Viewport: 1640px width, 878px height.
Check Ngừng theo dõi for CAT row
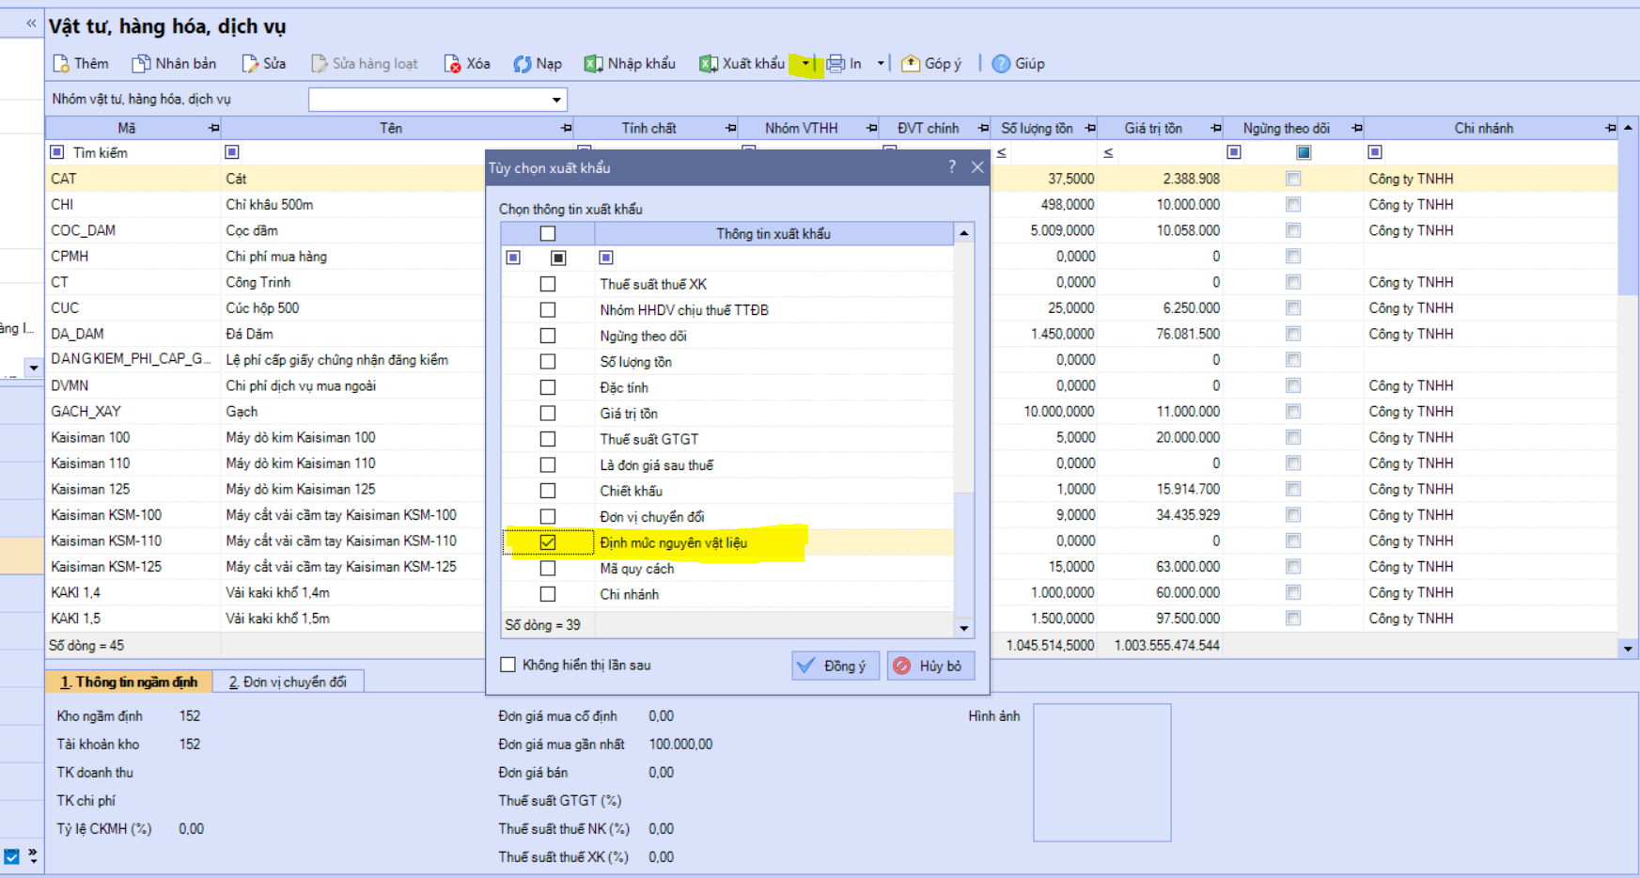click(x=1293, y=179)
